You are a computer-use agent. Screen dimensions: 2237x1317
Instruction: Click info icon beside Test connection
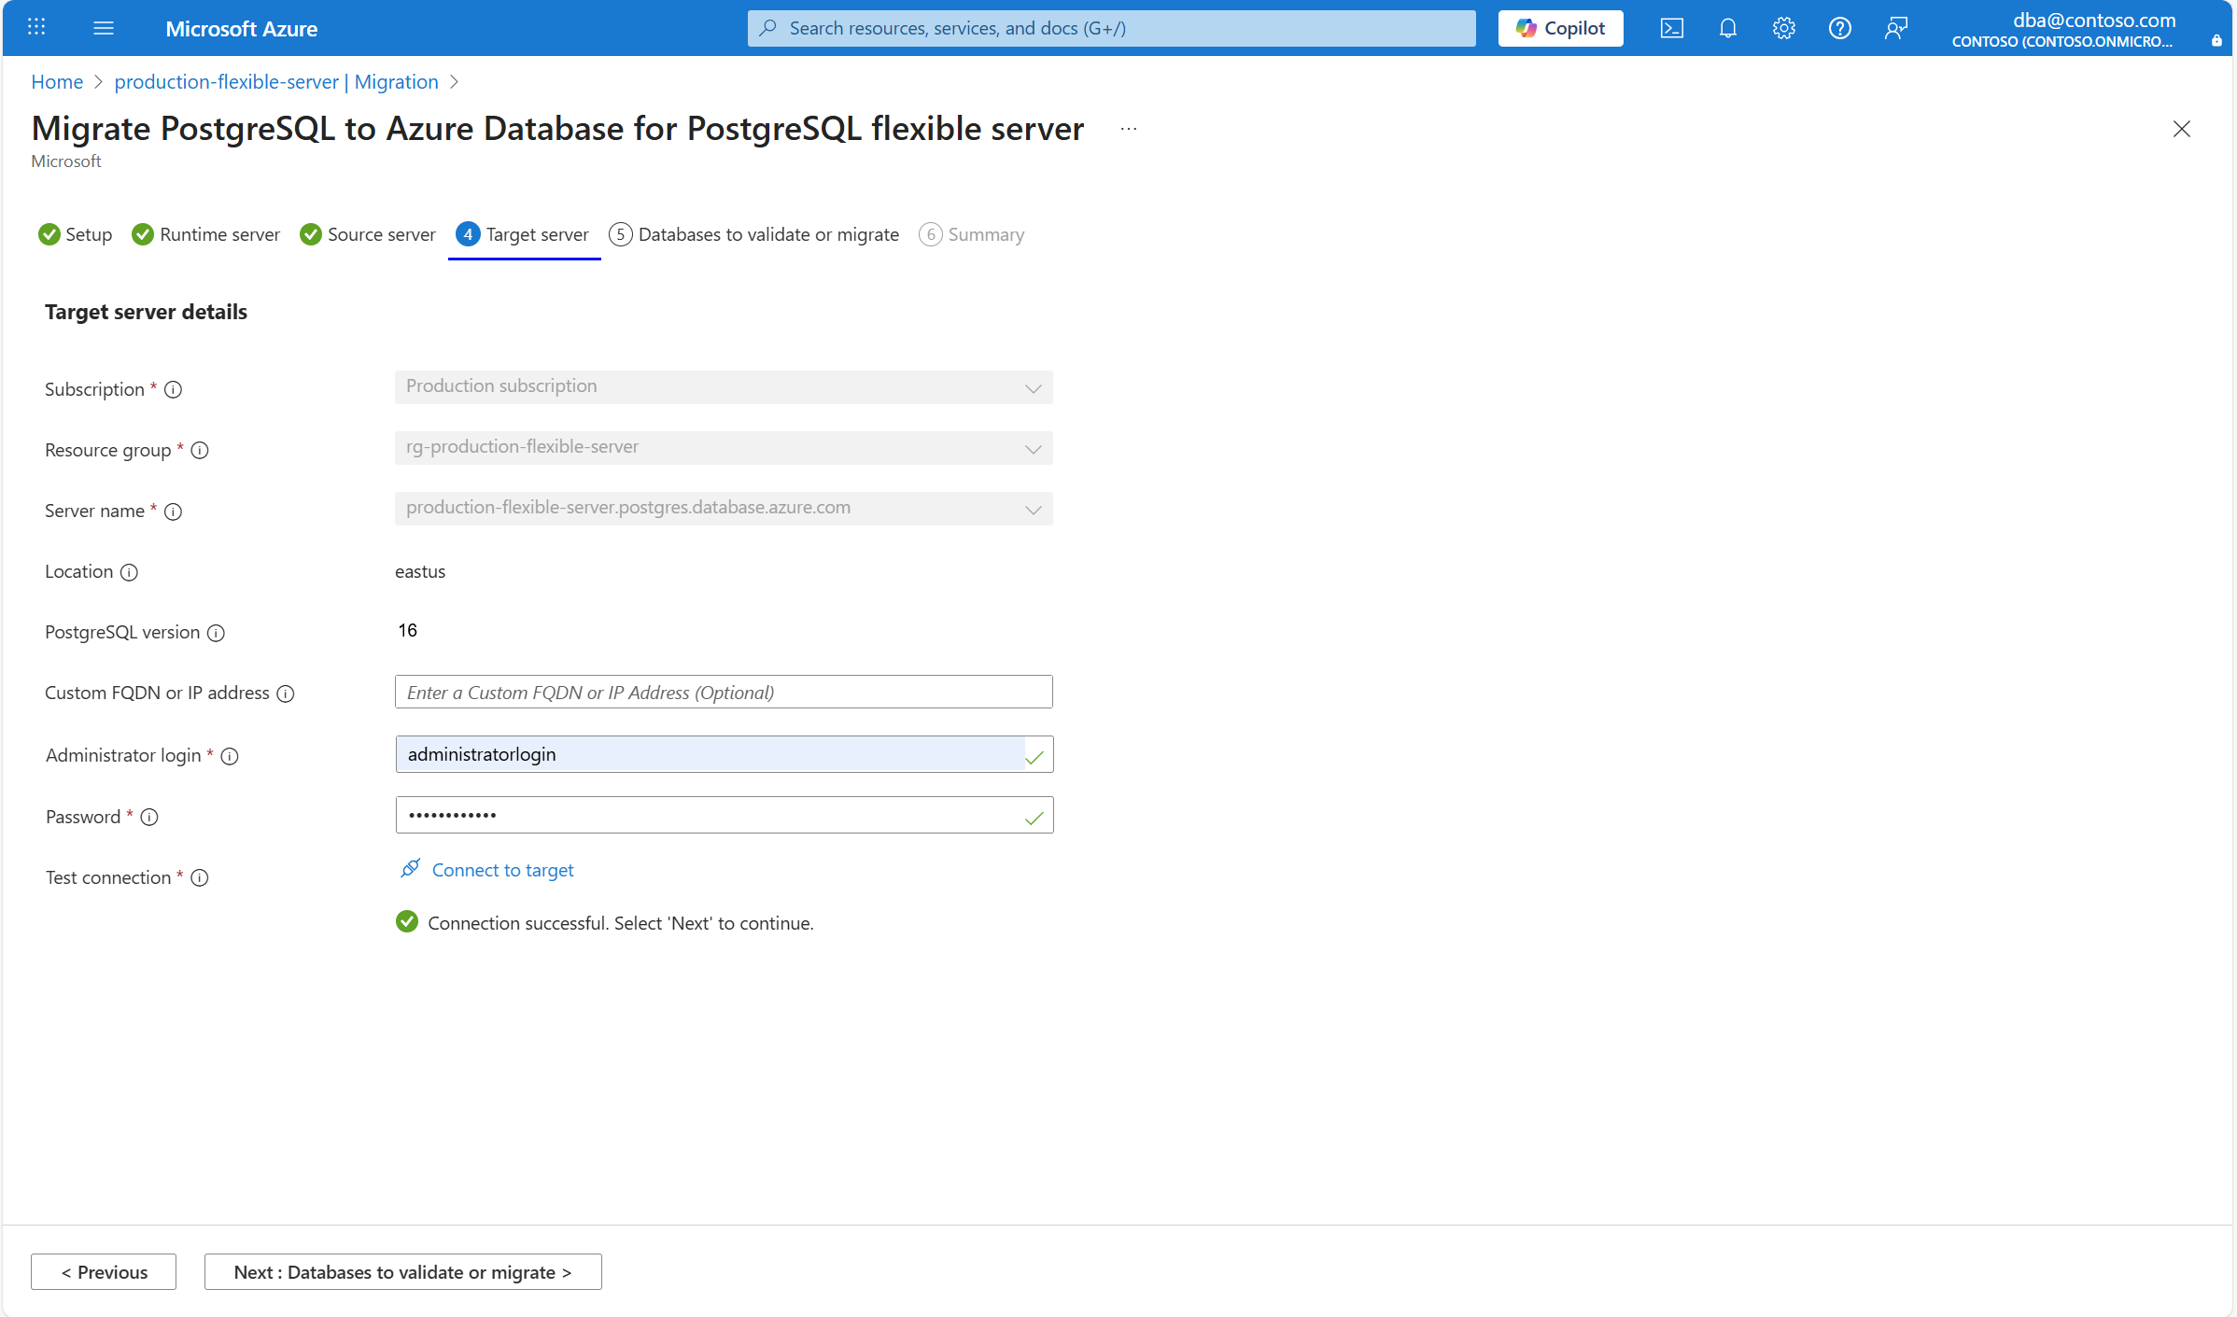[x=200, y=877]
